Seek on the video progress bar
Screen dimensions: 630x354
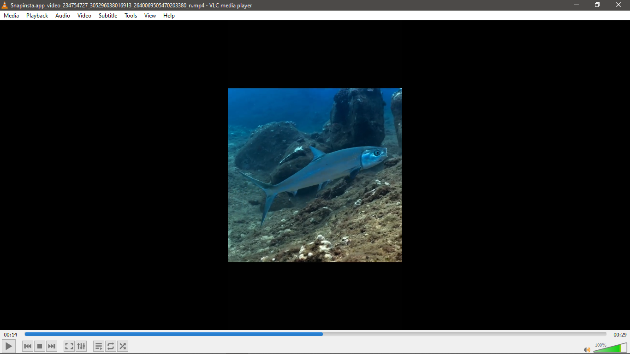click(x=315, y=334)
